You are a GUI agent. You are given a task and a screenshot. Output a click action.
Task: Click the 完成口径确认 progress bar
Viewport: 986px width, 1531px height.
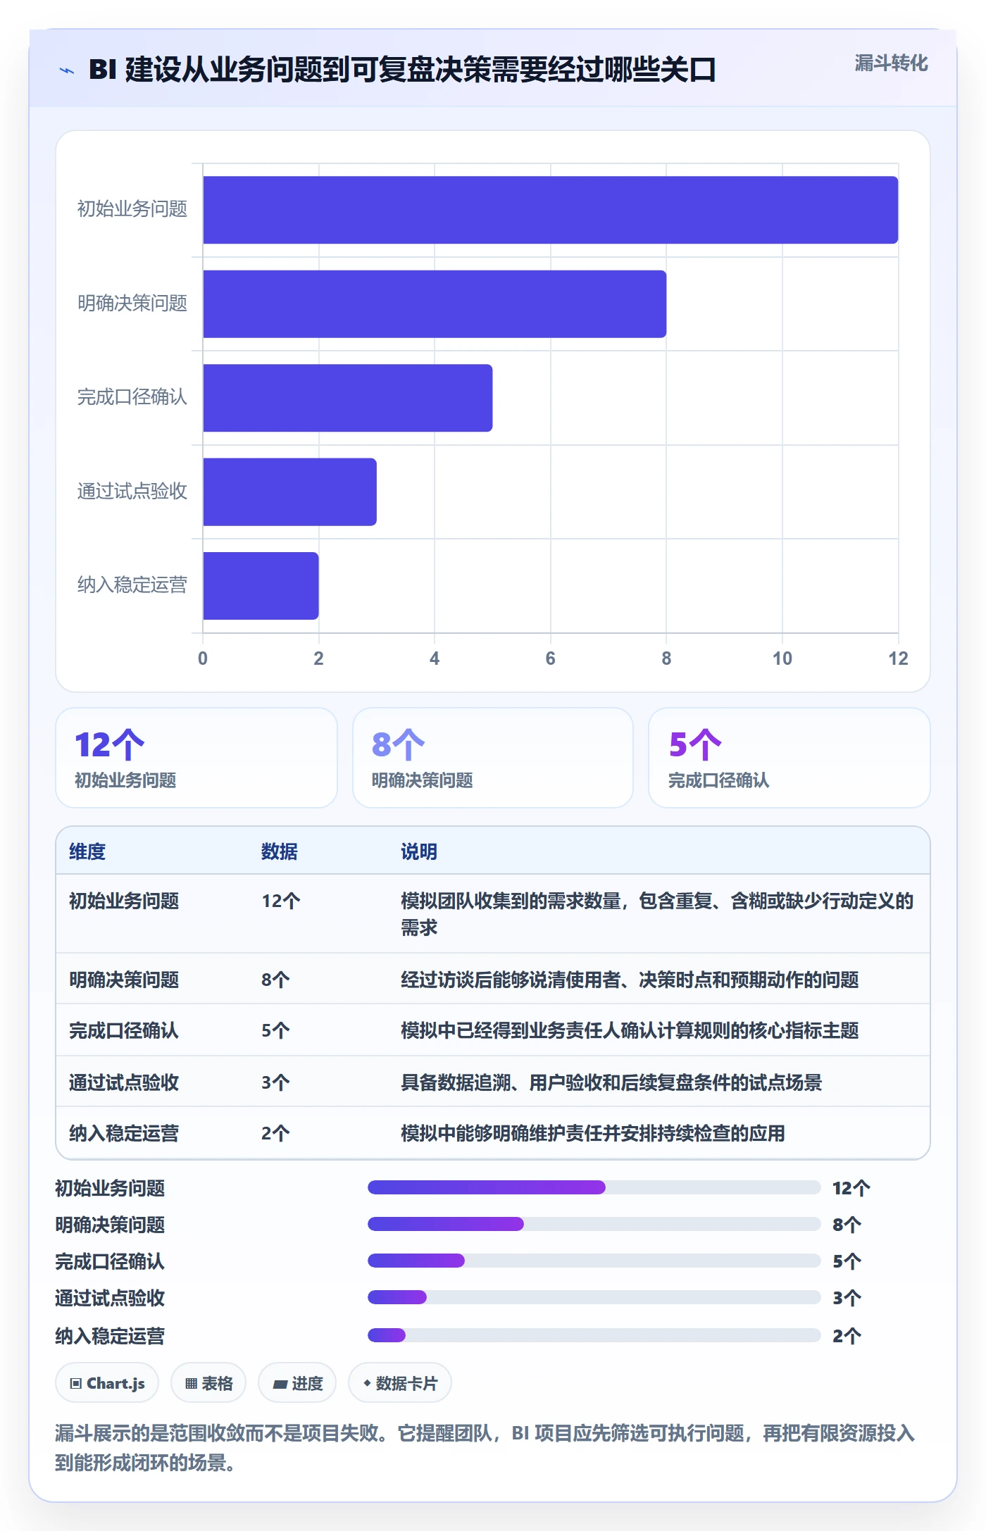coord(594,1261)
